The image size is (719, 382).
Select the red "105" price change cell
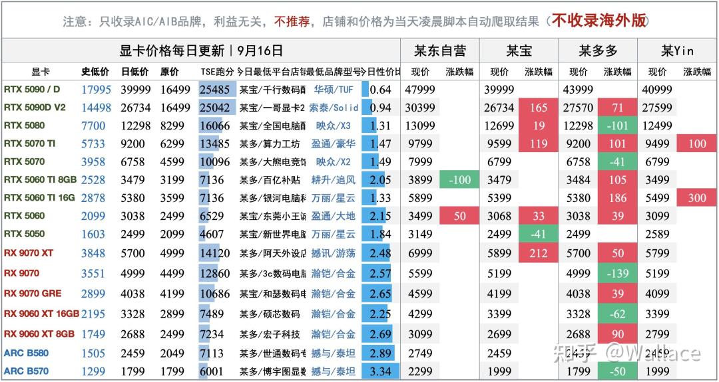(x=616, y=180)
